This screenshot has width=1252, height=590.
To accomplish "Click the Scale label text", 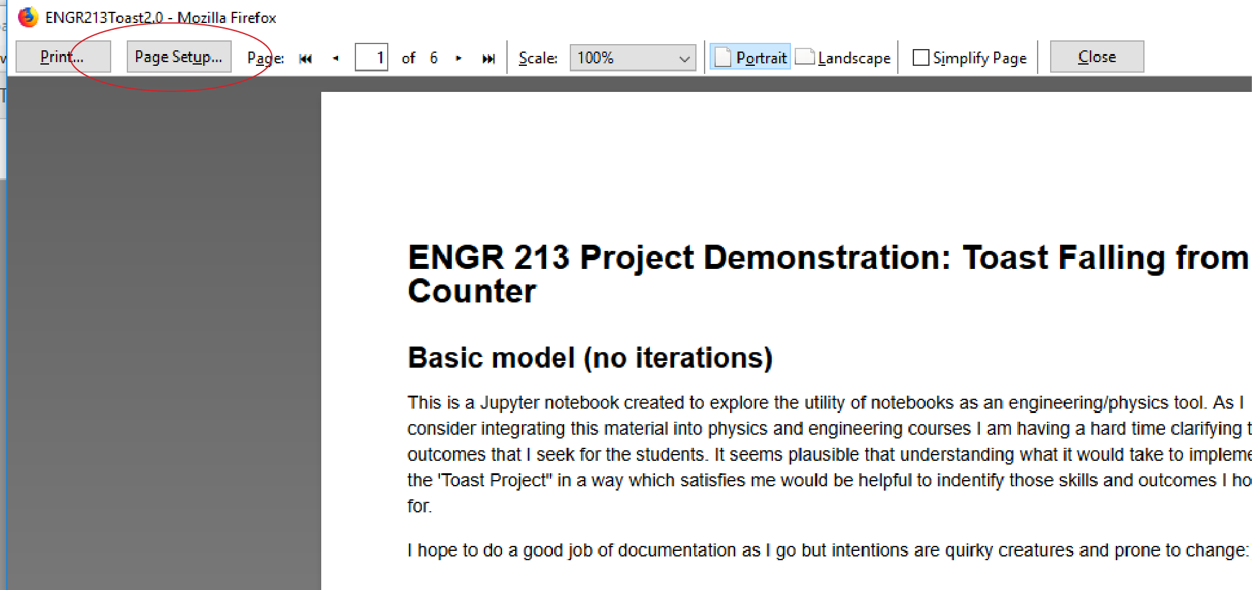I will (x=537, y=58).
